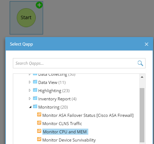
Task: Click the scrollbar up arrow
Action: click(142, 77)
